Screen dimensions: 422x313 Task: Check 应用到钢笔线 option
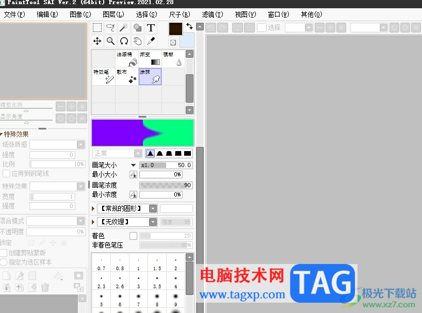(6, 173)
